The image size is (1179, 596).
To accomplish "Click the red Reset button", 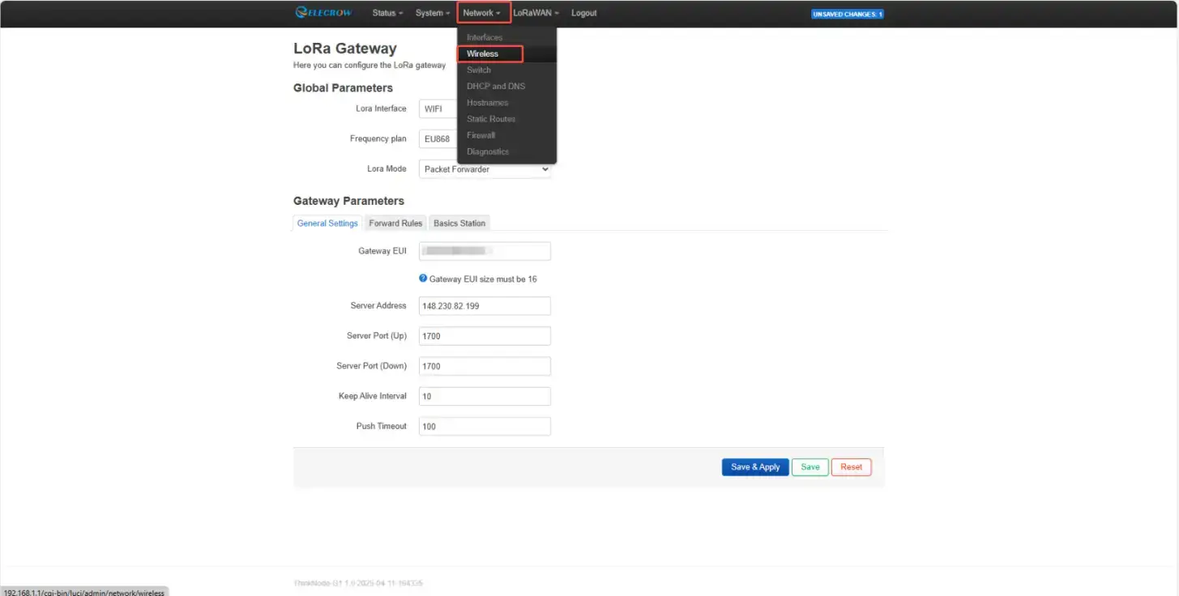I will click(x=851, y=467).
